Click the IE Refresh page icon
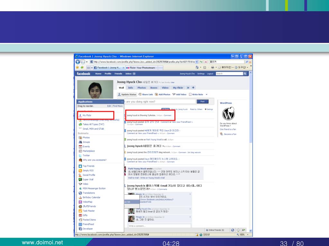329x246 pixels. coord(201,62)
